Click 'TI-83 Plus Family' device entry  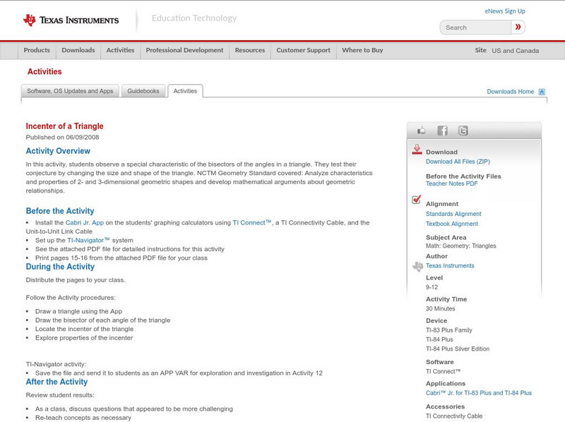click(x=449, y=330)
